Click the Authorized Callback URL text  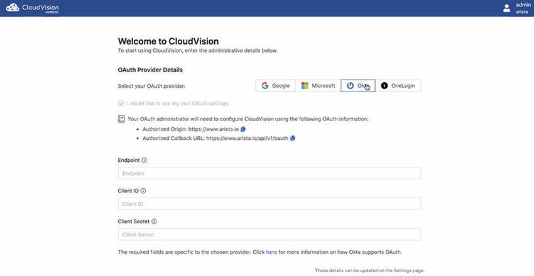pyautogui.click(x=215, y=139)
